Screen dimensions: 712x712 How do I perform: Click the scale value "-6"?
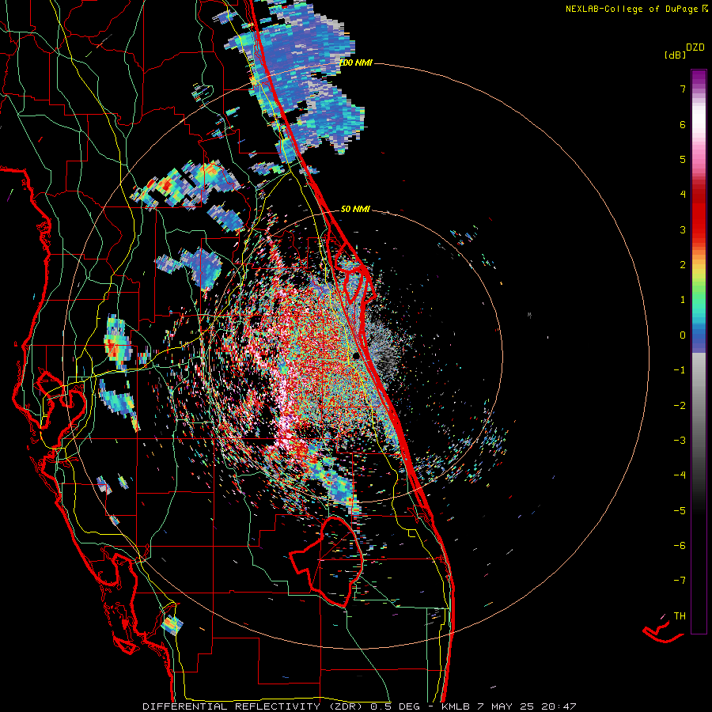click(680, 546)
